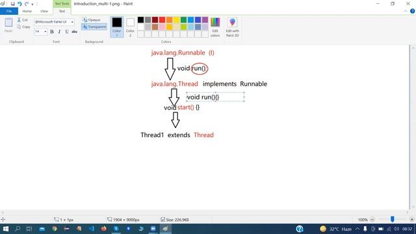Open the File menu

9,11
